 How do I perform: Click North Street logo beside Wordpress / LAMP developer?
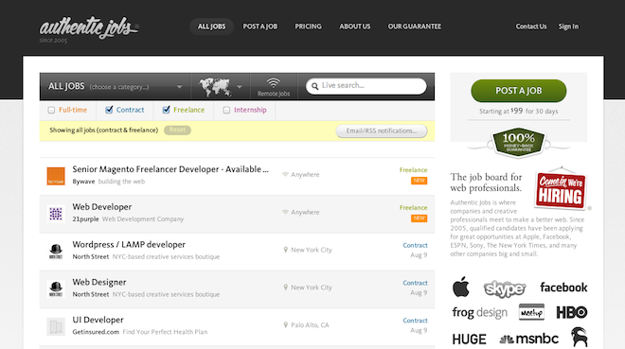(56, 252)
